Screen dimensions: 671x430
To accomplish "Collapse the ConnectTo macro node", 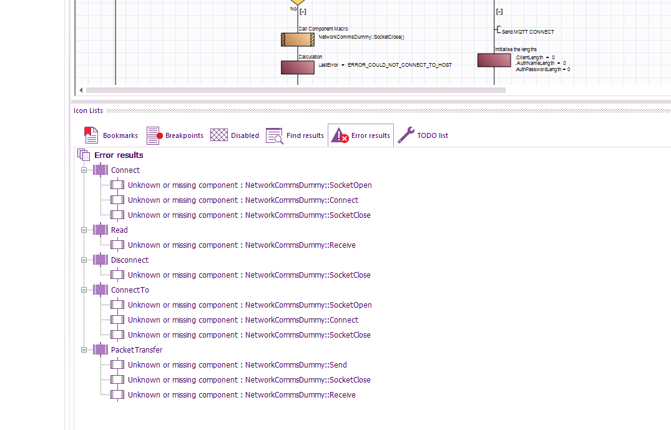I will [84, 290].
